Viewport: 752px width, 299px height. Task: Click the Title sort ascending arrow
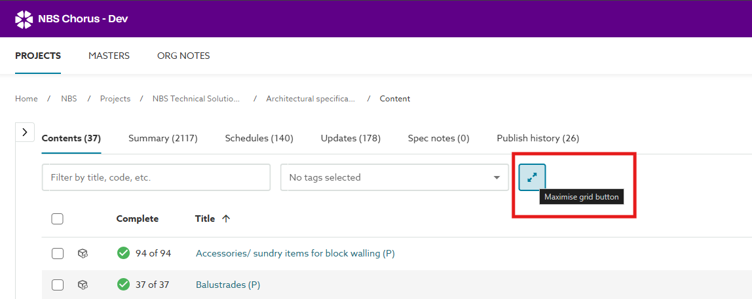pos(226,219)
